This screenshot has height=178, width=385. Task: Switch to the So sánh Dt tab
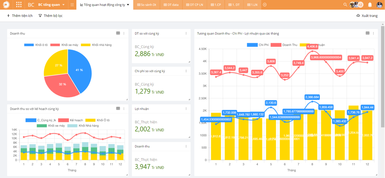pos(146,5)
